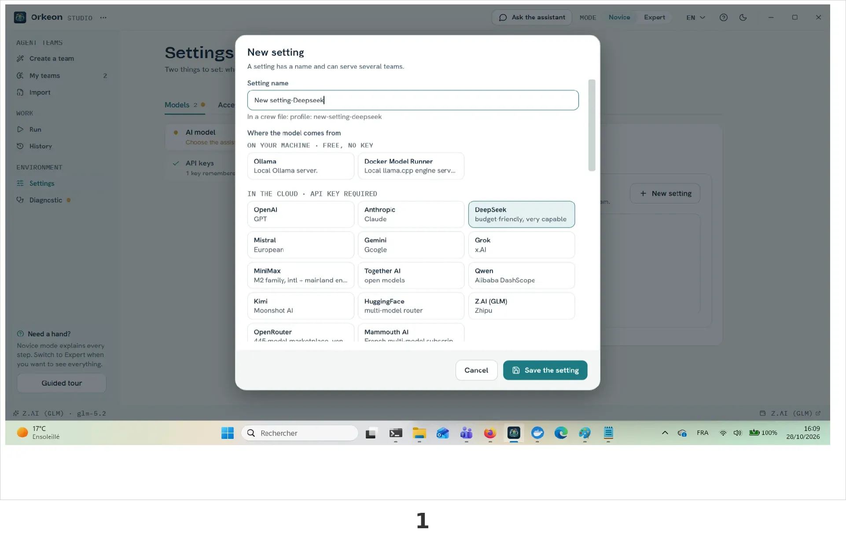Open the EN language dropdown
Viewport: 846px width, 541px height.
pos(695,18)
